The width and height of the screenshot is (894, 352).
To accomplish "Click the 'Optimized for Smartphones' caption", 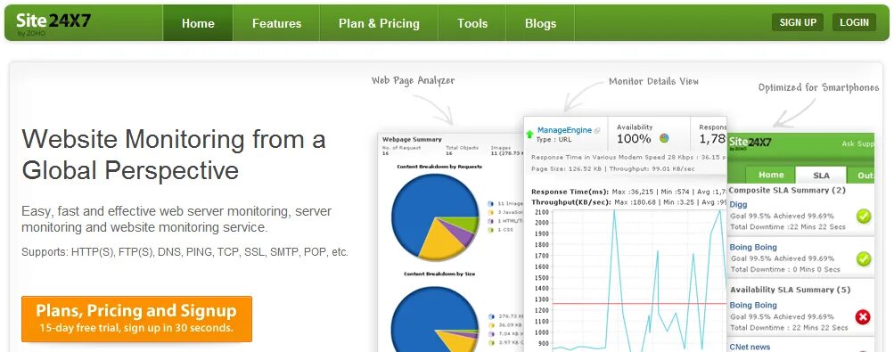I will (818, 87).
